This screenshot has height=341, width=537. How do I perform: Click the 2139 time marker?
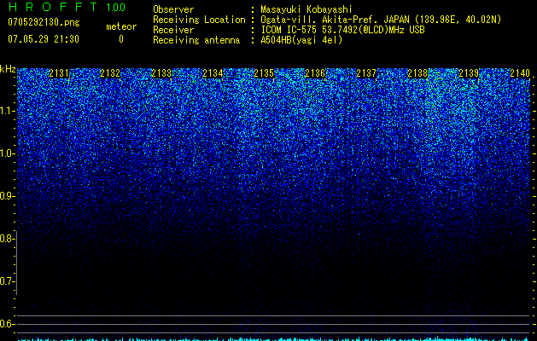(x=469, y=73)
